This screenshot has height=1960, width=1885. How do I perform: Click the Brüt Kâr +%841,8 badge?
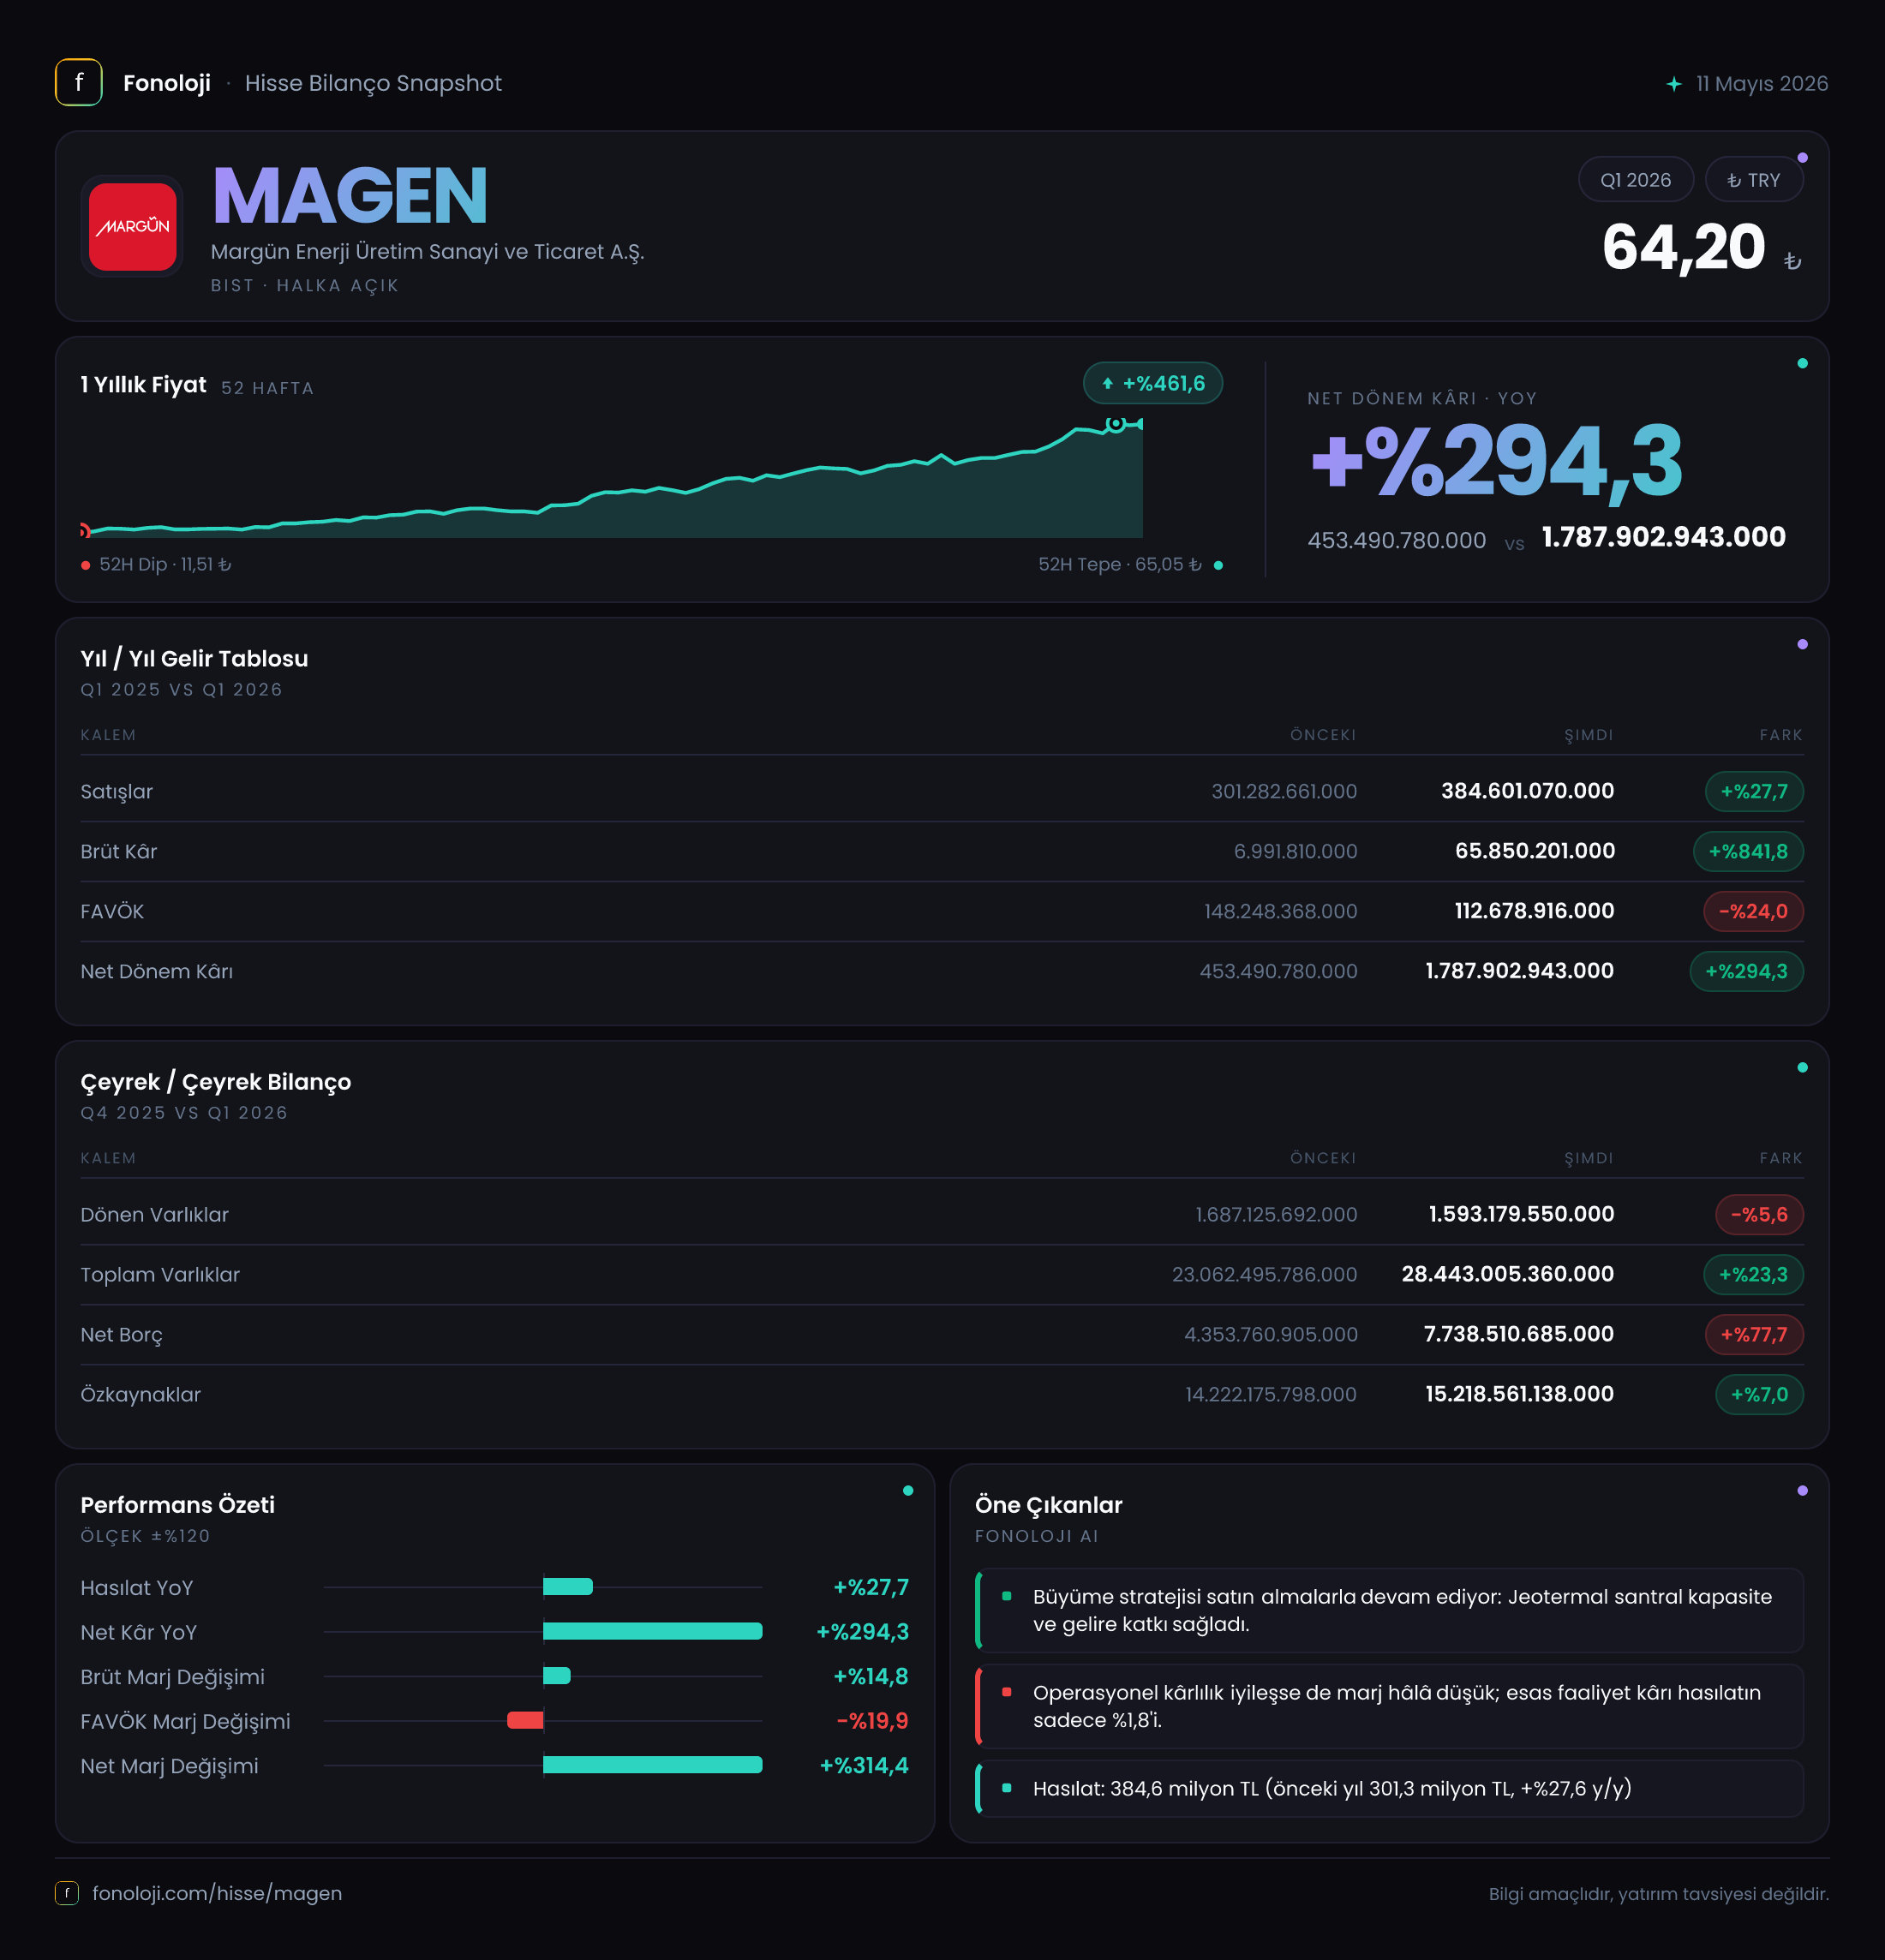[1748, 851]
